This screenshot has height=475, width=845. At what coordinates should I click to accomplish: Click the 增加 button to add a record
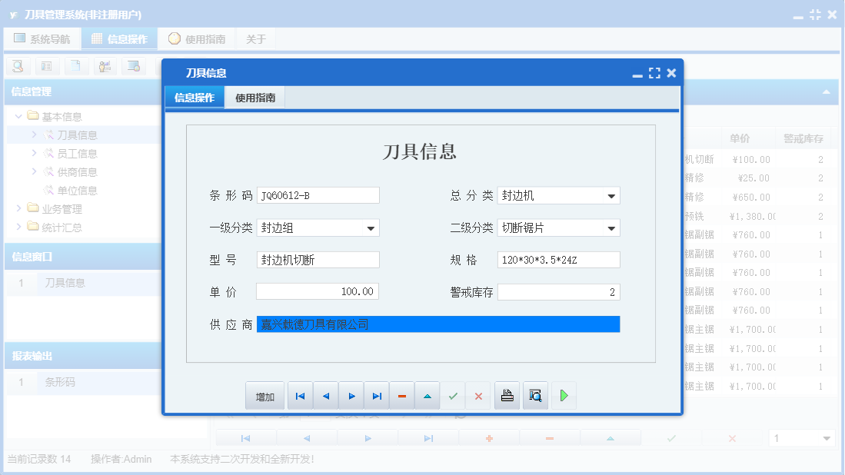coord(264,395)
